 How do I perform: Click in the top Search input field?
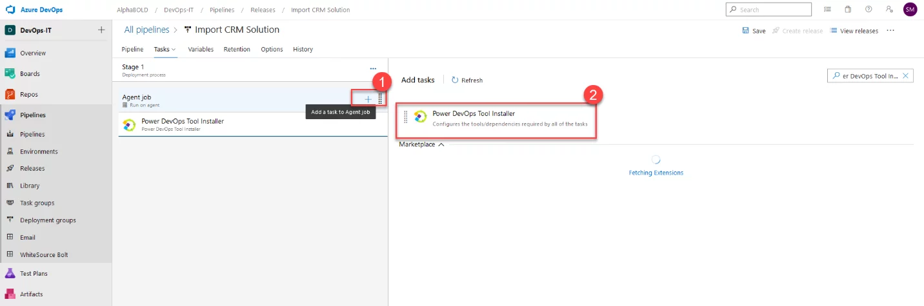(768, 10)
